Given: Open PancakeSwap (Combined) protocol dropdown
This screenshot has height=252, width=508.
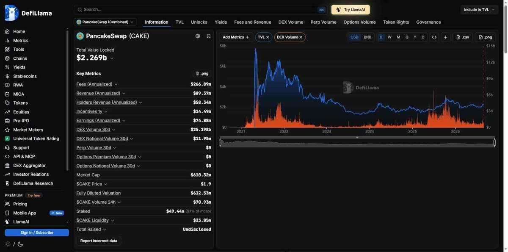Looking at the screenshot, I should point(105,22).
